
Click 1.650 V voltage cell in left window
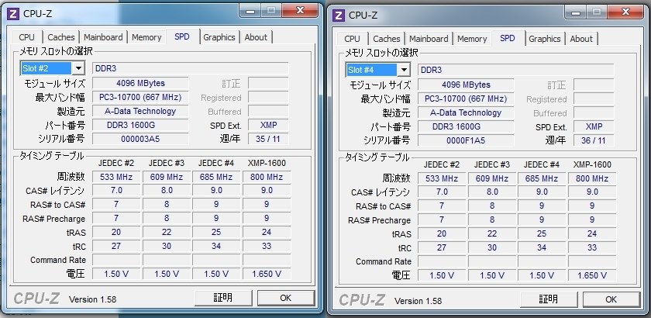click(x=267, y=274)
